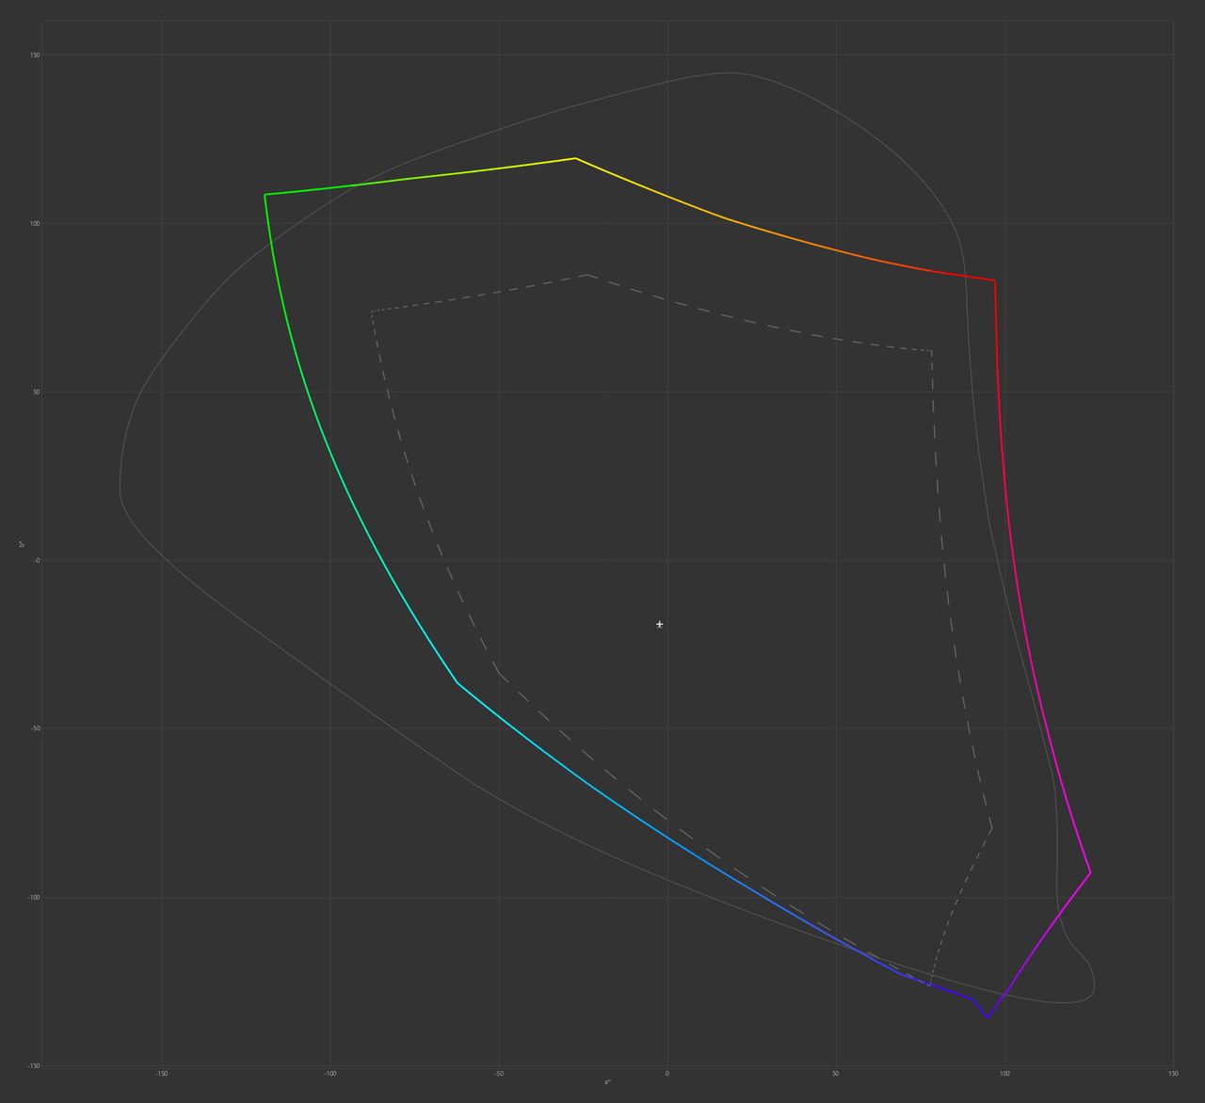This screenshot has height=1103, width=1205.
Task: Click the green primary corner of gamut
Action: coord(265,195)
